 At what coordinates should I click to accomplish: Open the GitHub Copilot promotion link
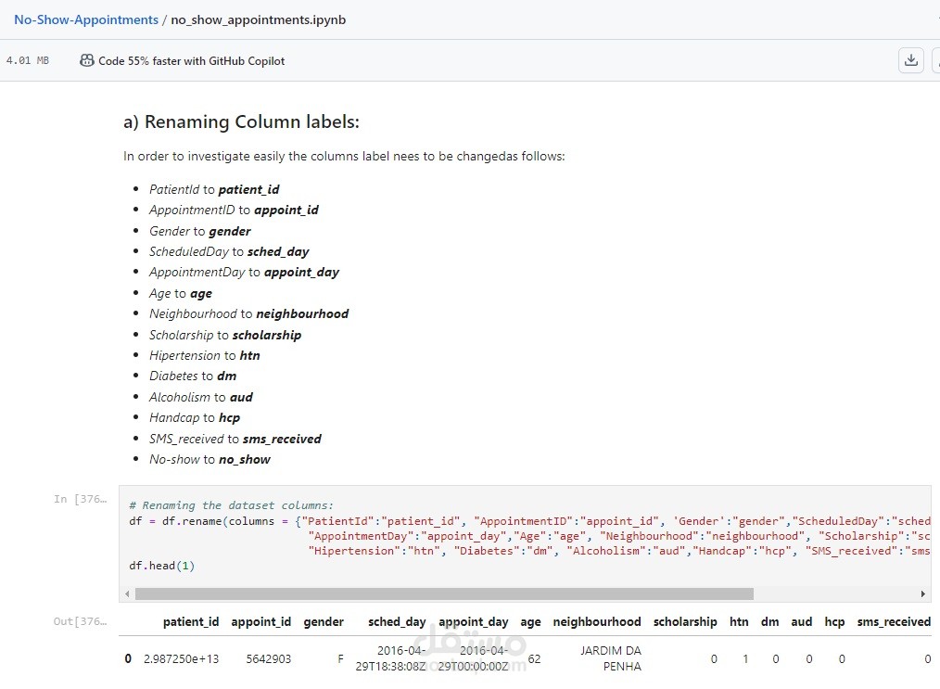(192, 61)
